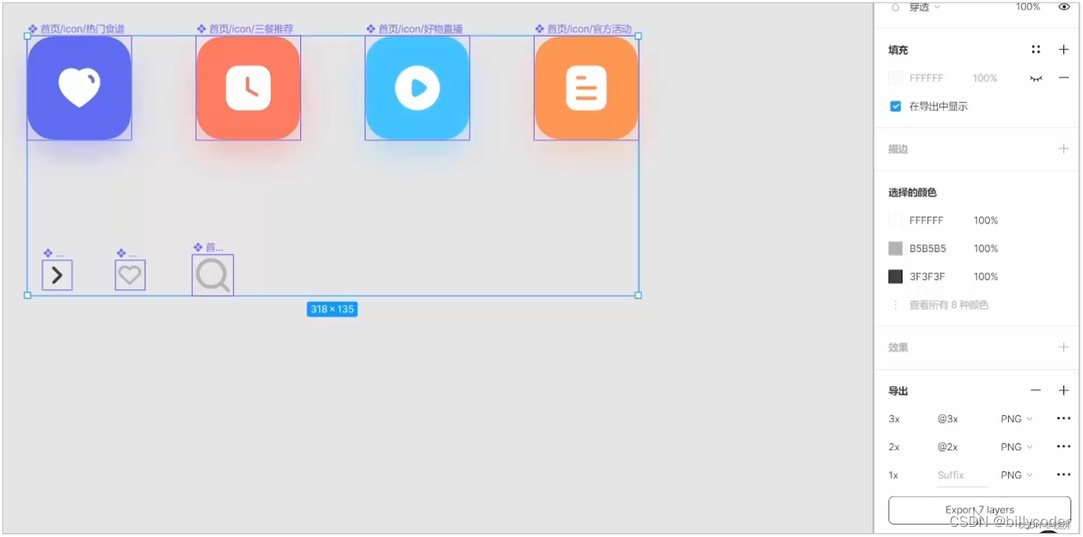Screen dimensions: 1083x537
Task: Click the 3x scale value
Action: 894,419
